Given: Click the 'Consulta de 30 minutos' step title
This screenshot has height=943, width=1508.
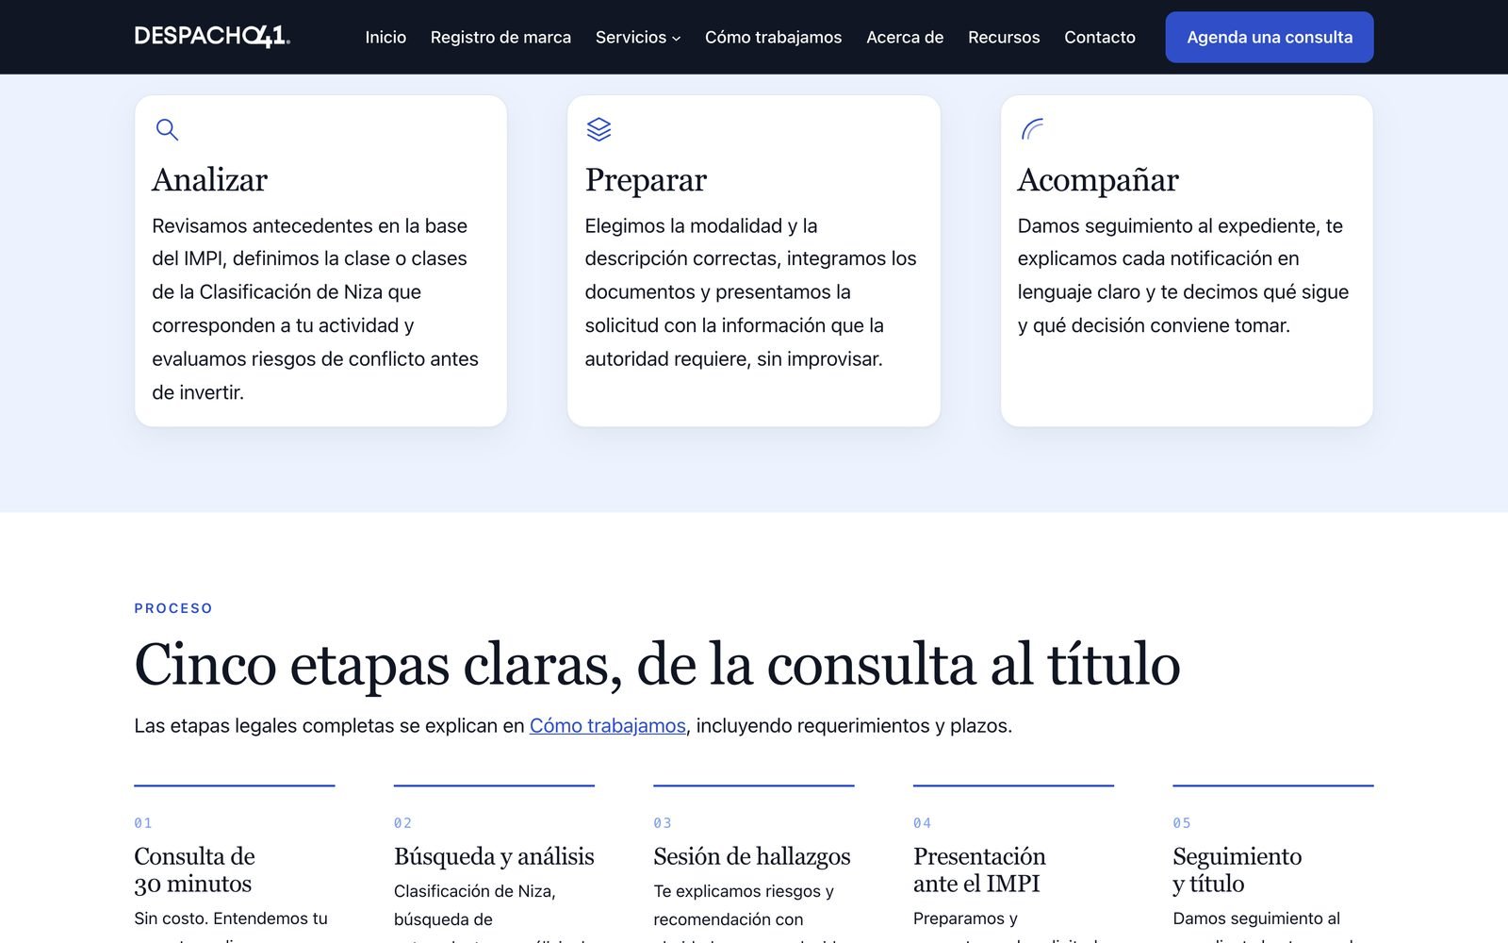Looking at the screenshot, I should click(x=195, y=869).
